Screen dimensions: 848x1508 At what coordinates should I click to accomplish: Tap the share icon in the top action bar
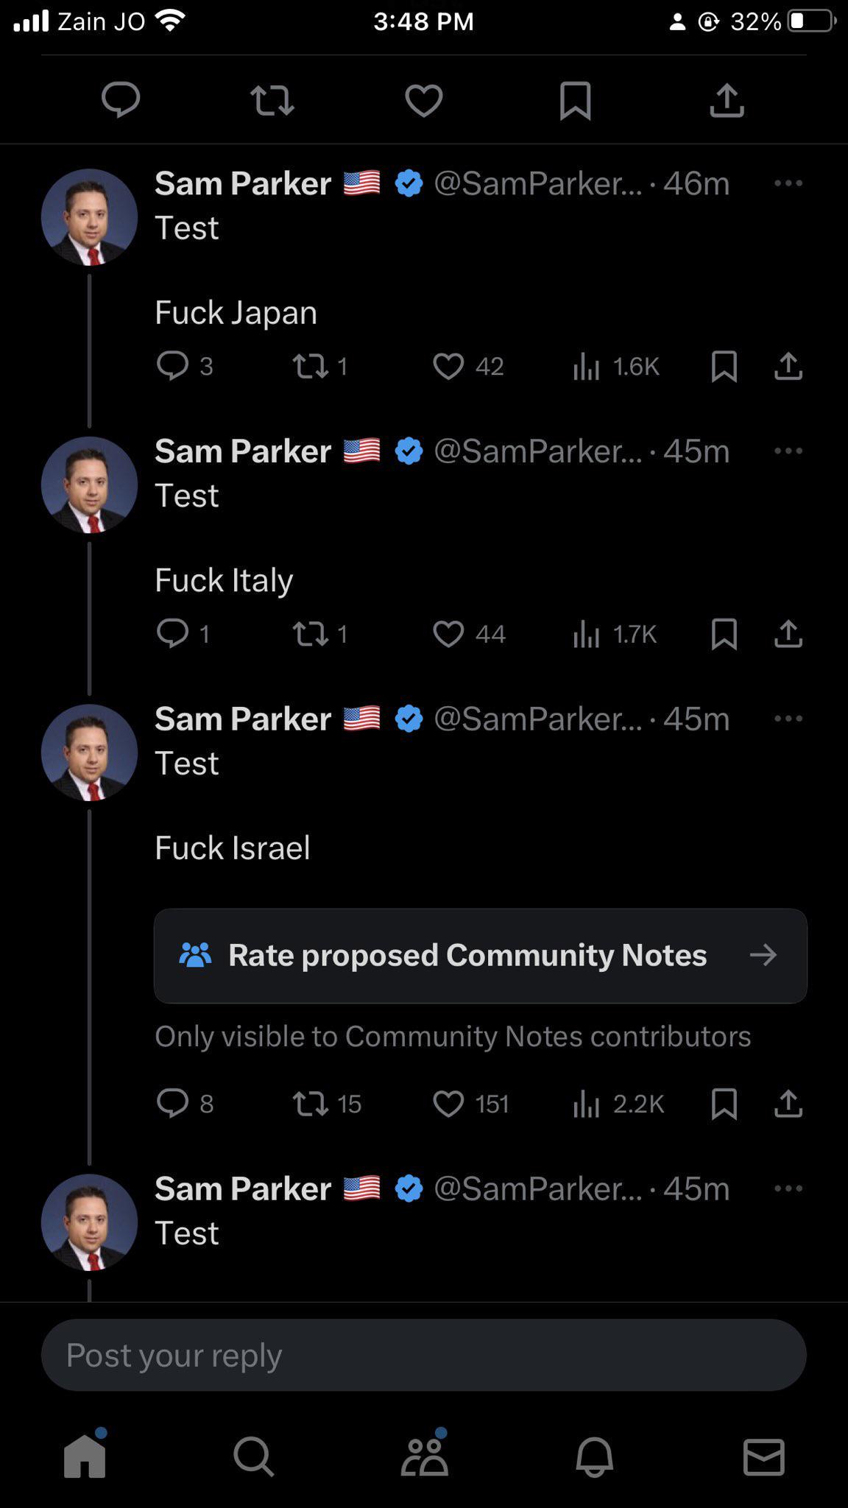point(727,100)
